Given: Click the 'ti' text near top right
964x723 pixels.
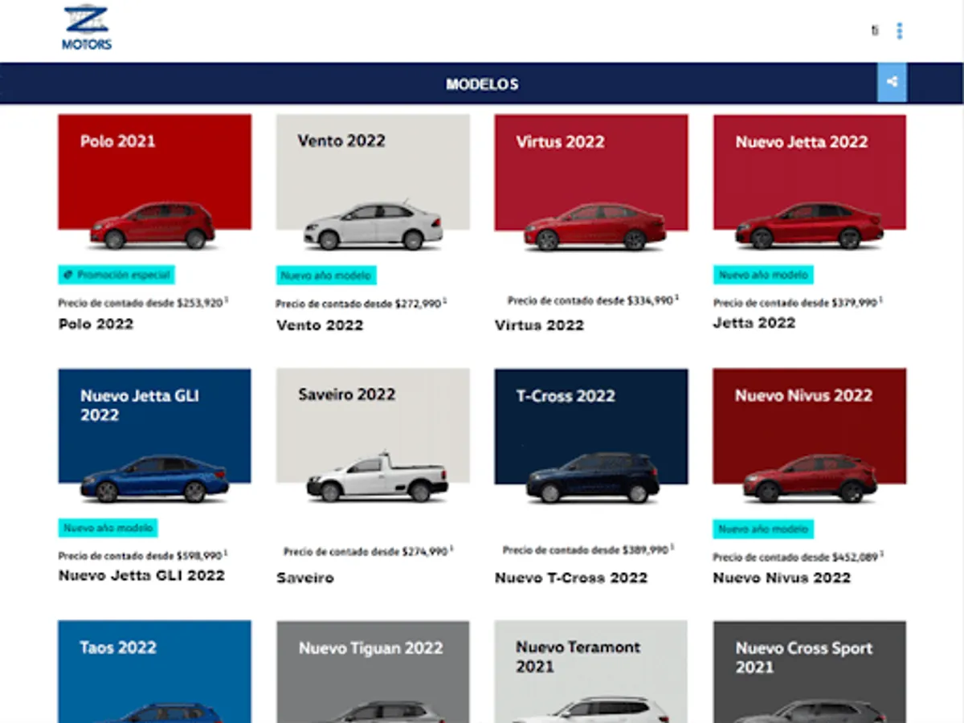Looking at the screenshot, I should pos(875,31).
